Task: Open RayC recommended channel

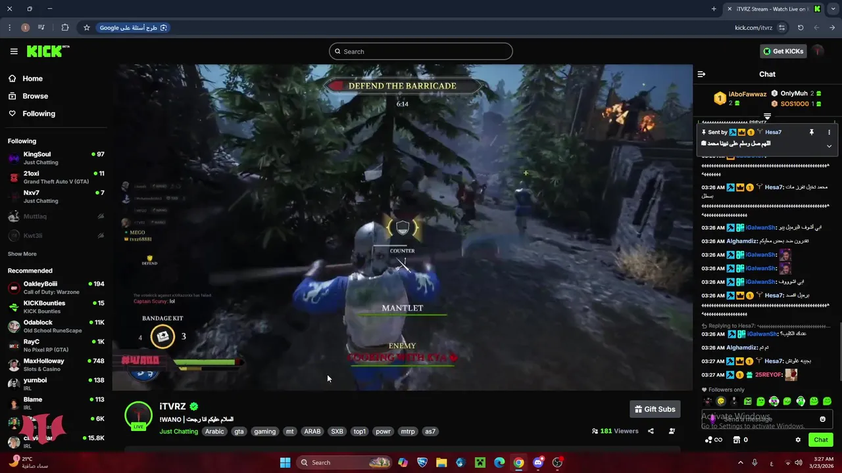Action: [56, 346]
